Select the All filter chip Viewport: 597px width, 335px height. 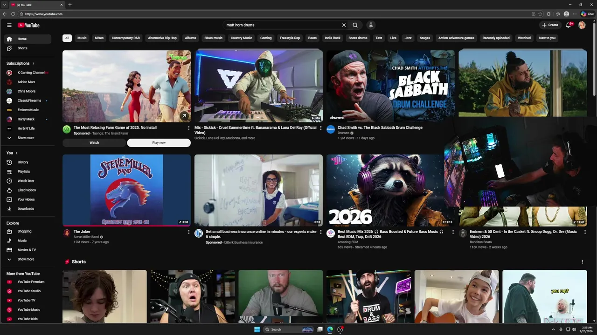pos(67,38)
